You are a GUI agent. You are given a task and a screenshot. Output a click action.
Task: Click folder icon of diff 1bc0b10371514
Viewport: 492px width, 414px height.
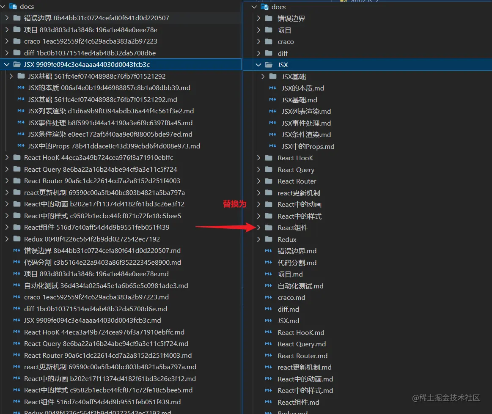pyautogui.click(x=17, y=53)
